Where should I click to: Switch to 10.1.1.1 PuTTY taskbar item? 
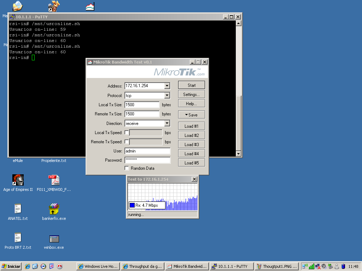coord(232,266)
